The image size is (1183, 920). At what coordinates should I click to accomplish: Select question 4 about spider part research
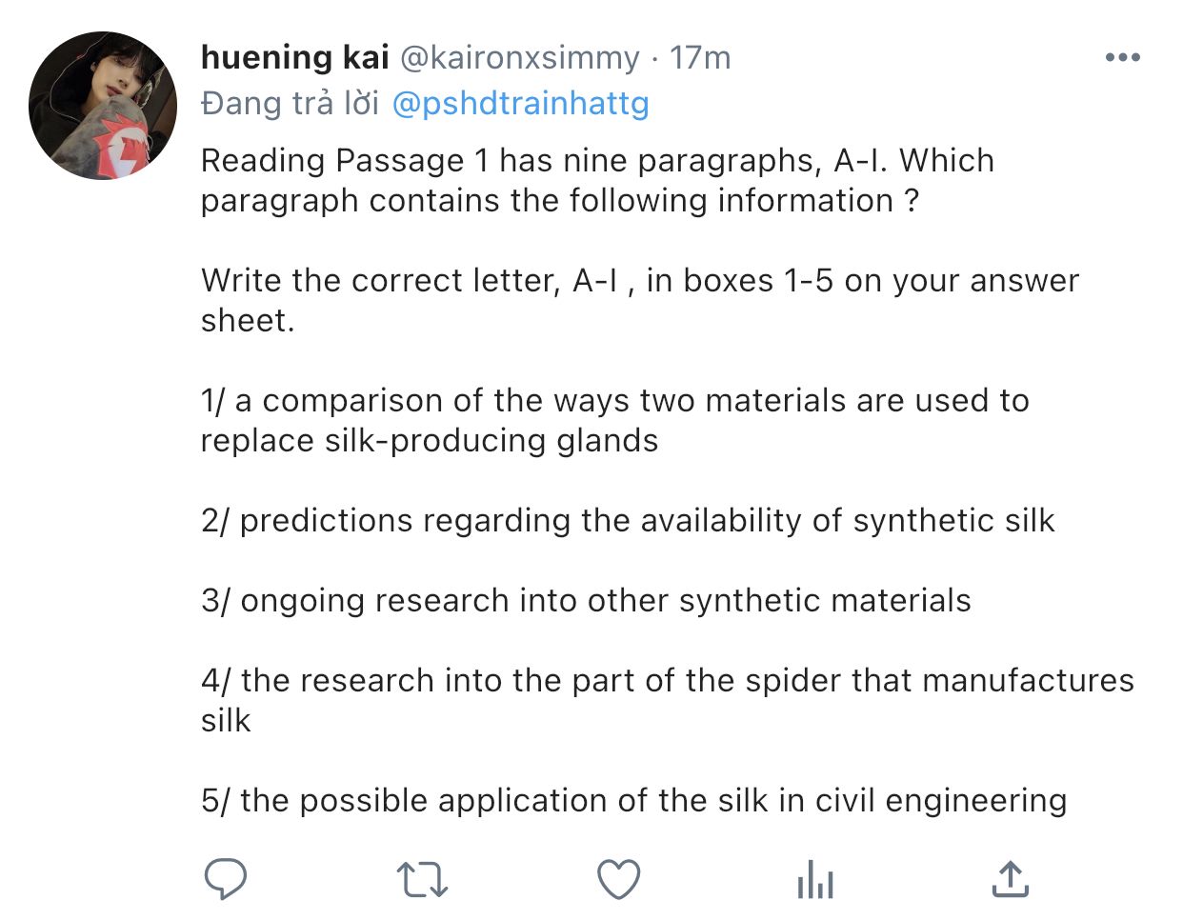click(x=667, y=700)
